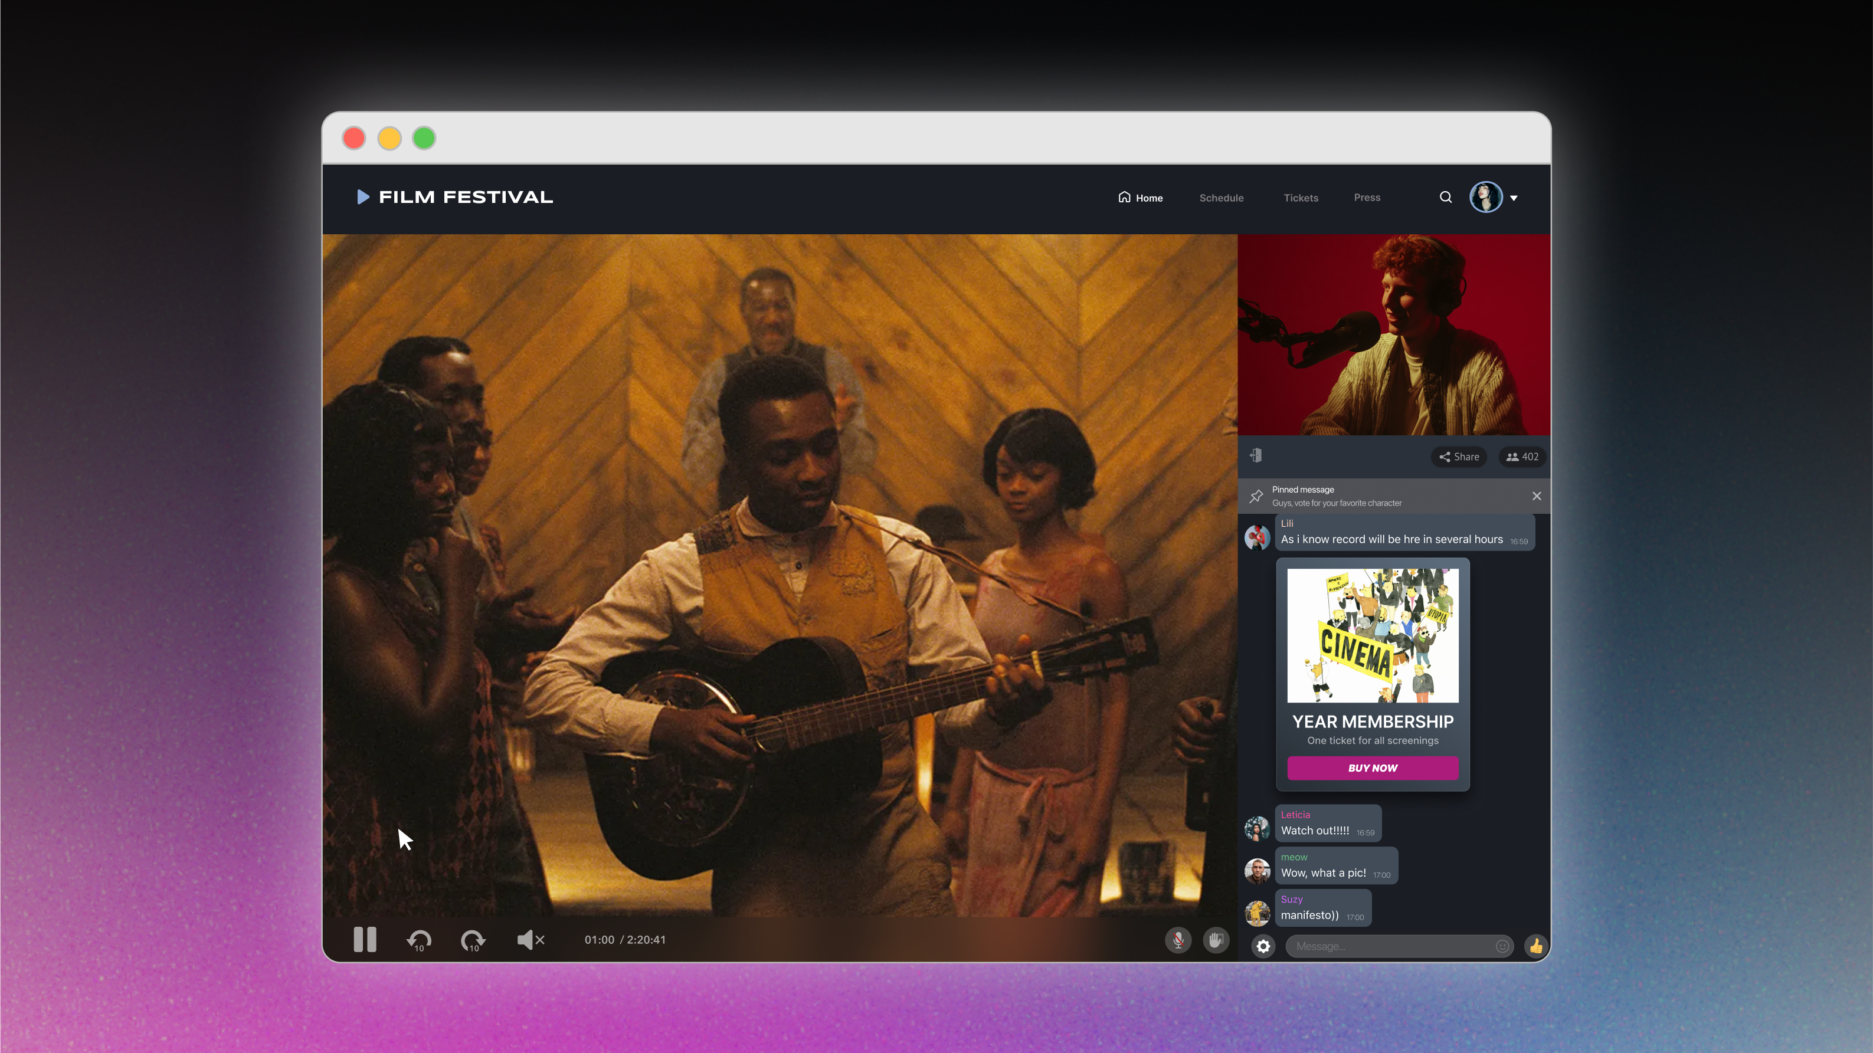This screenshot has width=1873, height=1053.
Task: Select the username Lili in chat
Action: tap(1287, 523)
